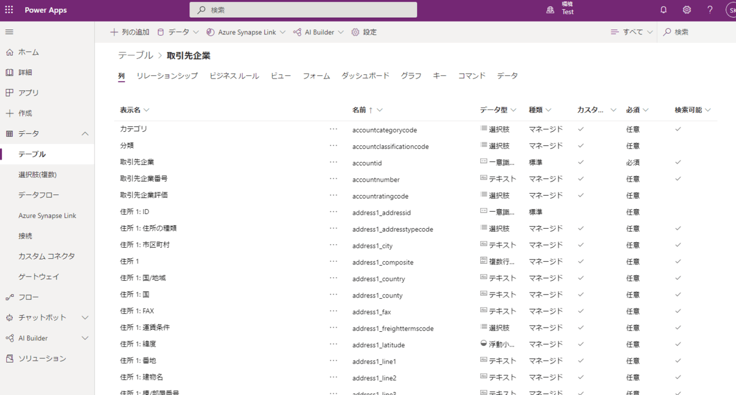Collapse the データ section in sidebar
This screenshot has width=736, height=395.
[85, 134]
